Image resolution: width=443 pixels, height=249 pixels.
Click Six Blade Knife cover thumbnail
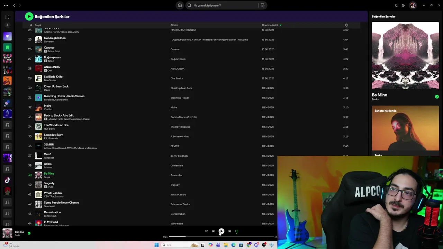(x=38, y=78)
